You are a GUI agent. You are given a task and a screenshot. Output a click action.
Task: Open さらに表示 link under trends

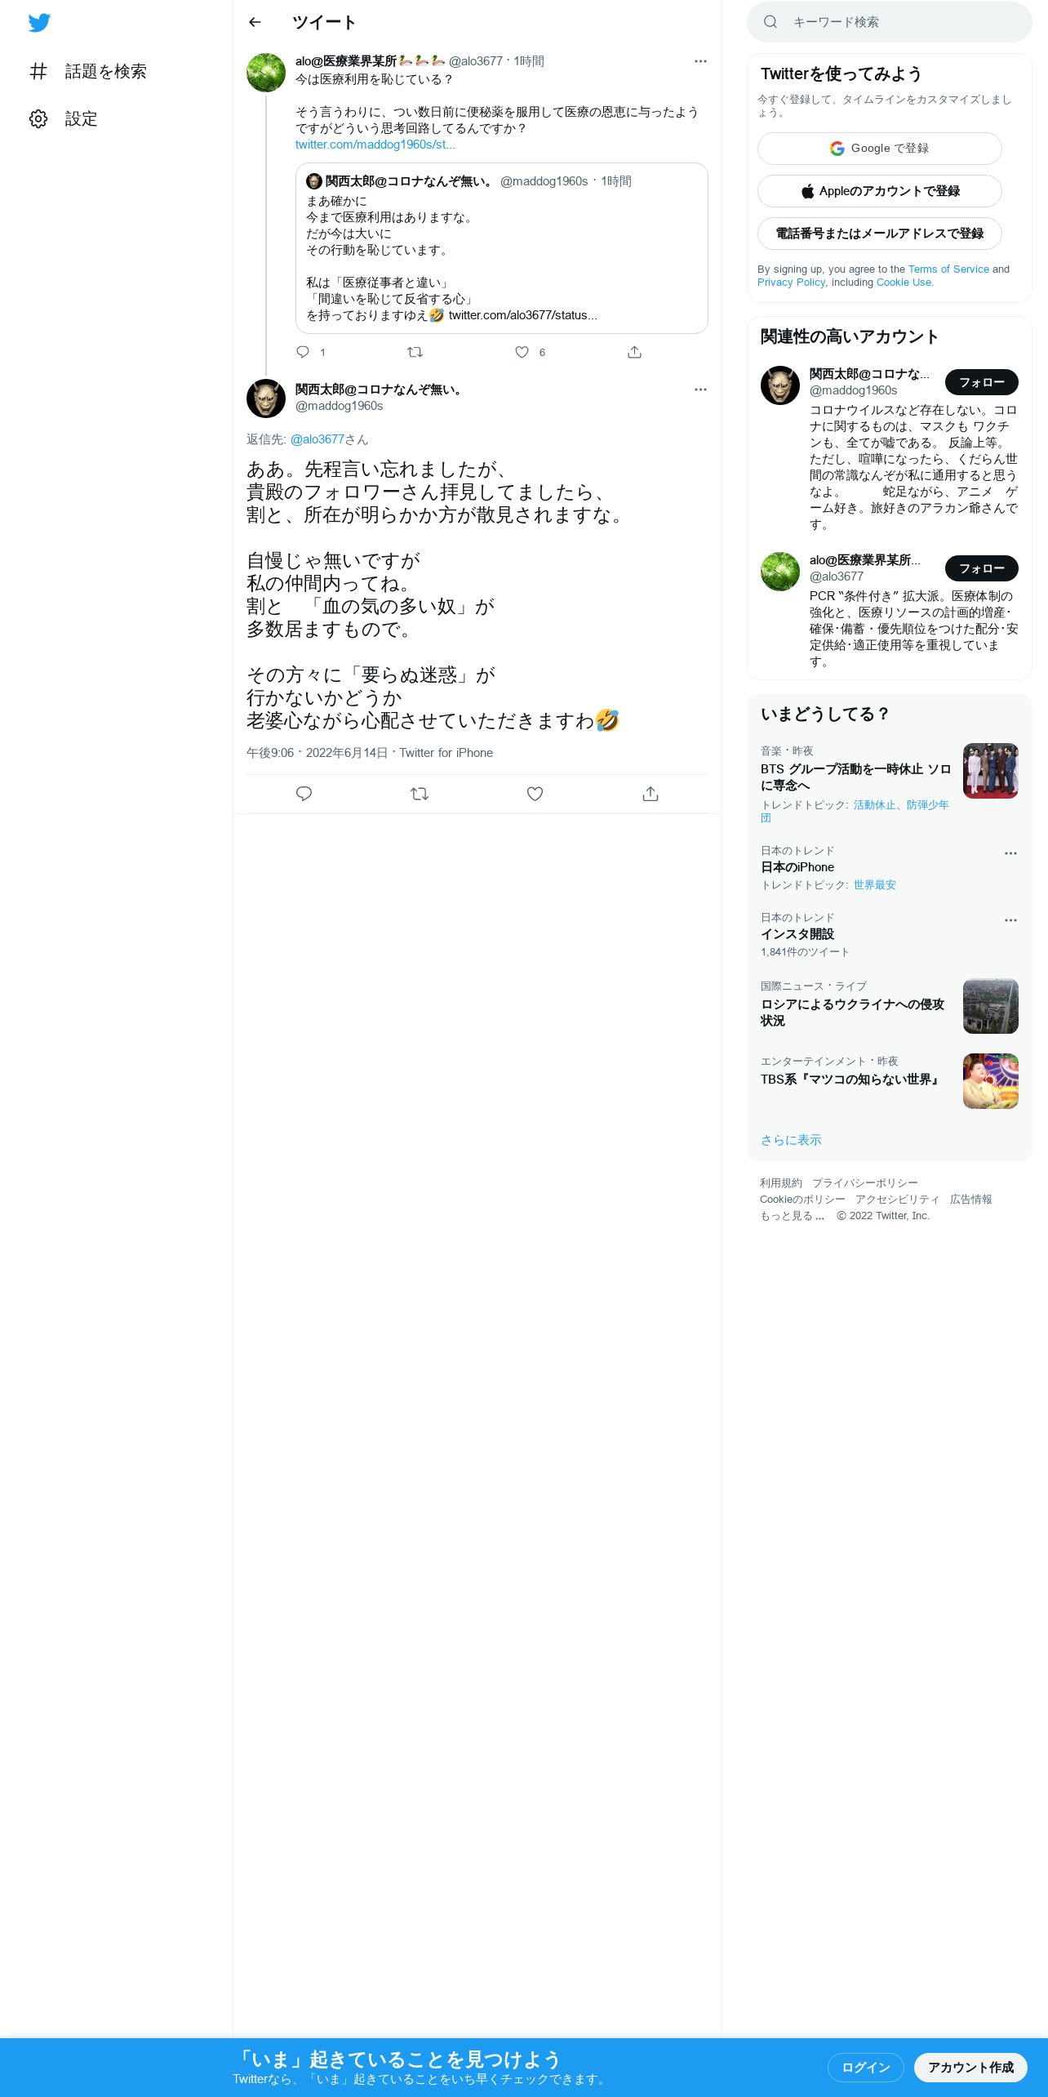point(791,1140)
